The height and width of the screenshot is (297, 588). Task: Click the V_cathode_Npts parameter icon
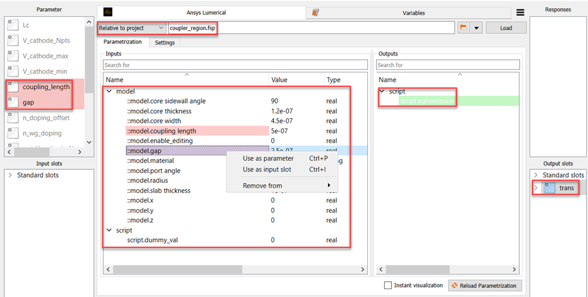[13, 40]
